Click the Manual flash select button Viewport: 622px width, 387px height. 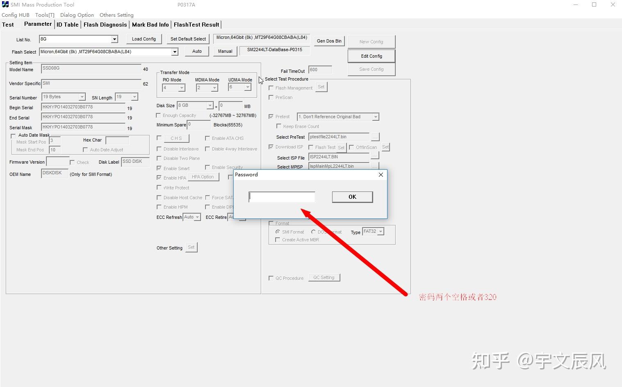pyautogui.click(x=225, y=51)
